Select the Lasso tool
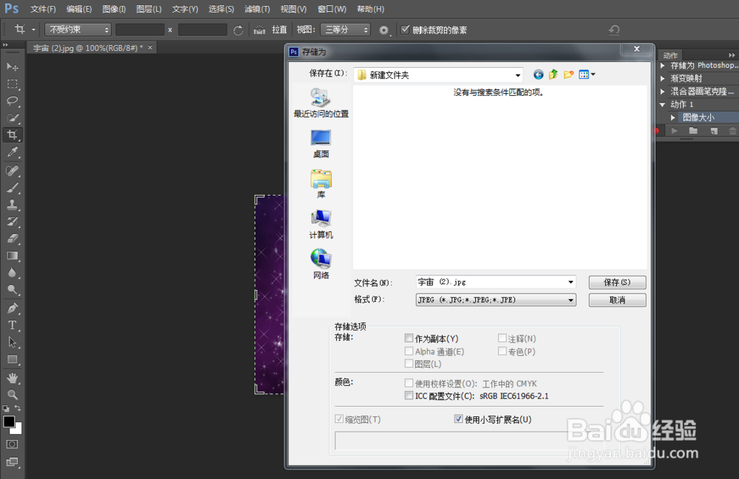 13,100
